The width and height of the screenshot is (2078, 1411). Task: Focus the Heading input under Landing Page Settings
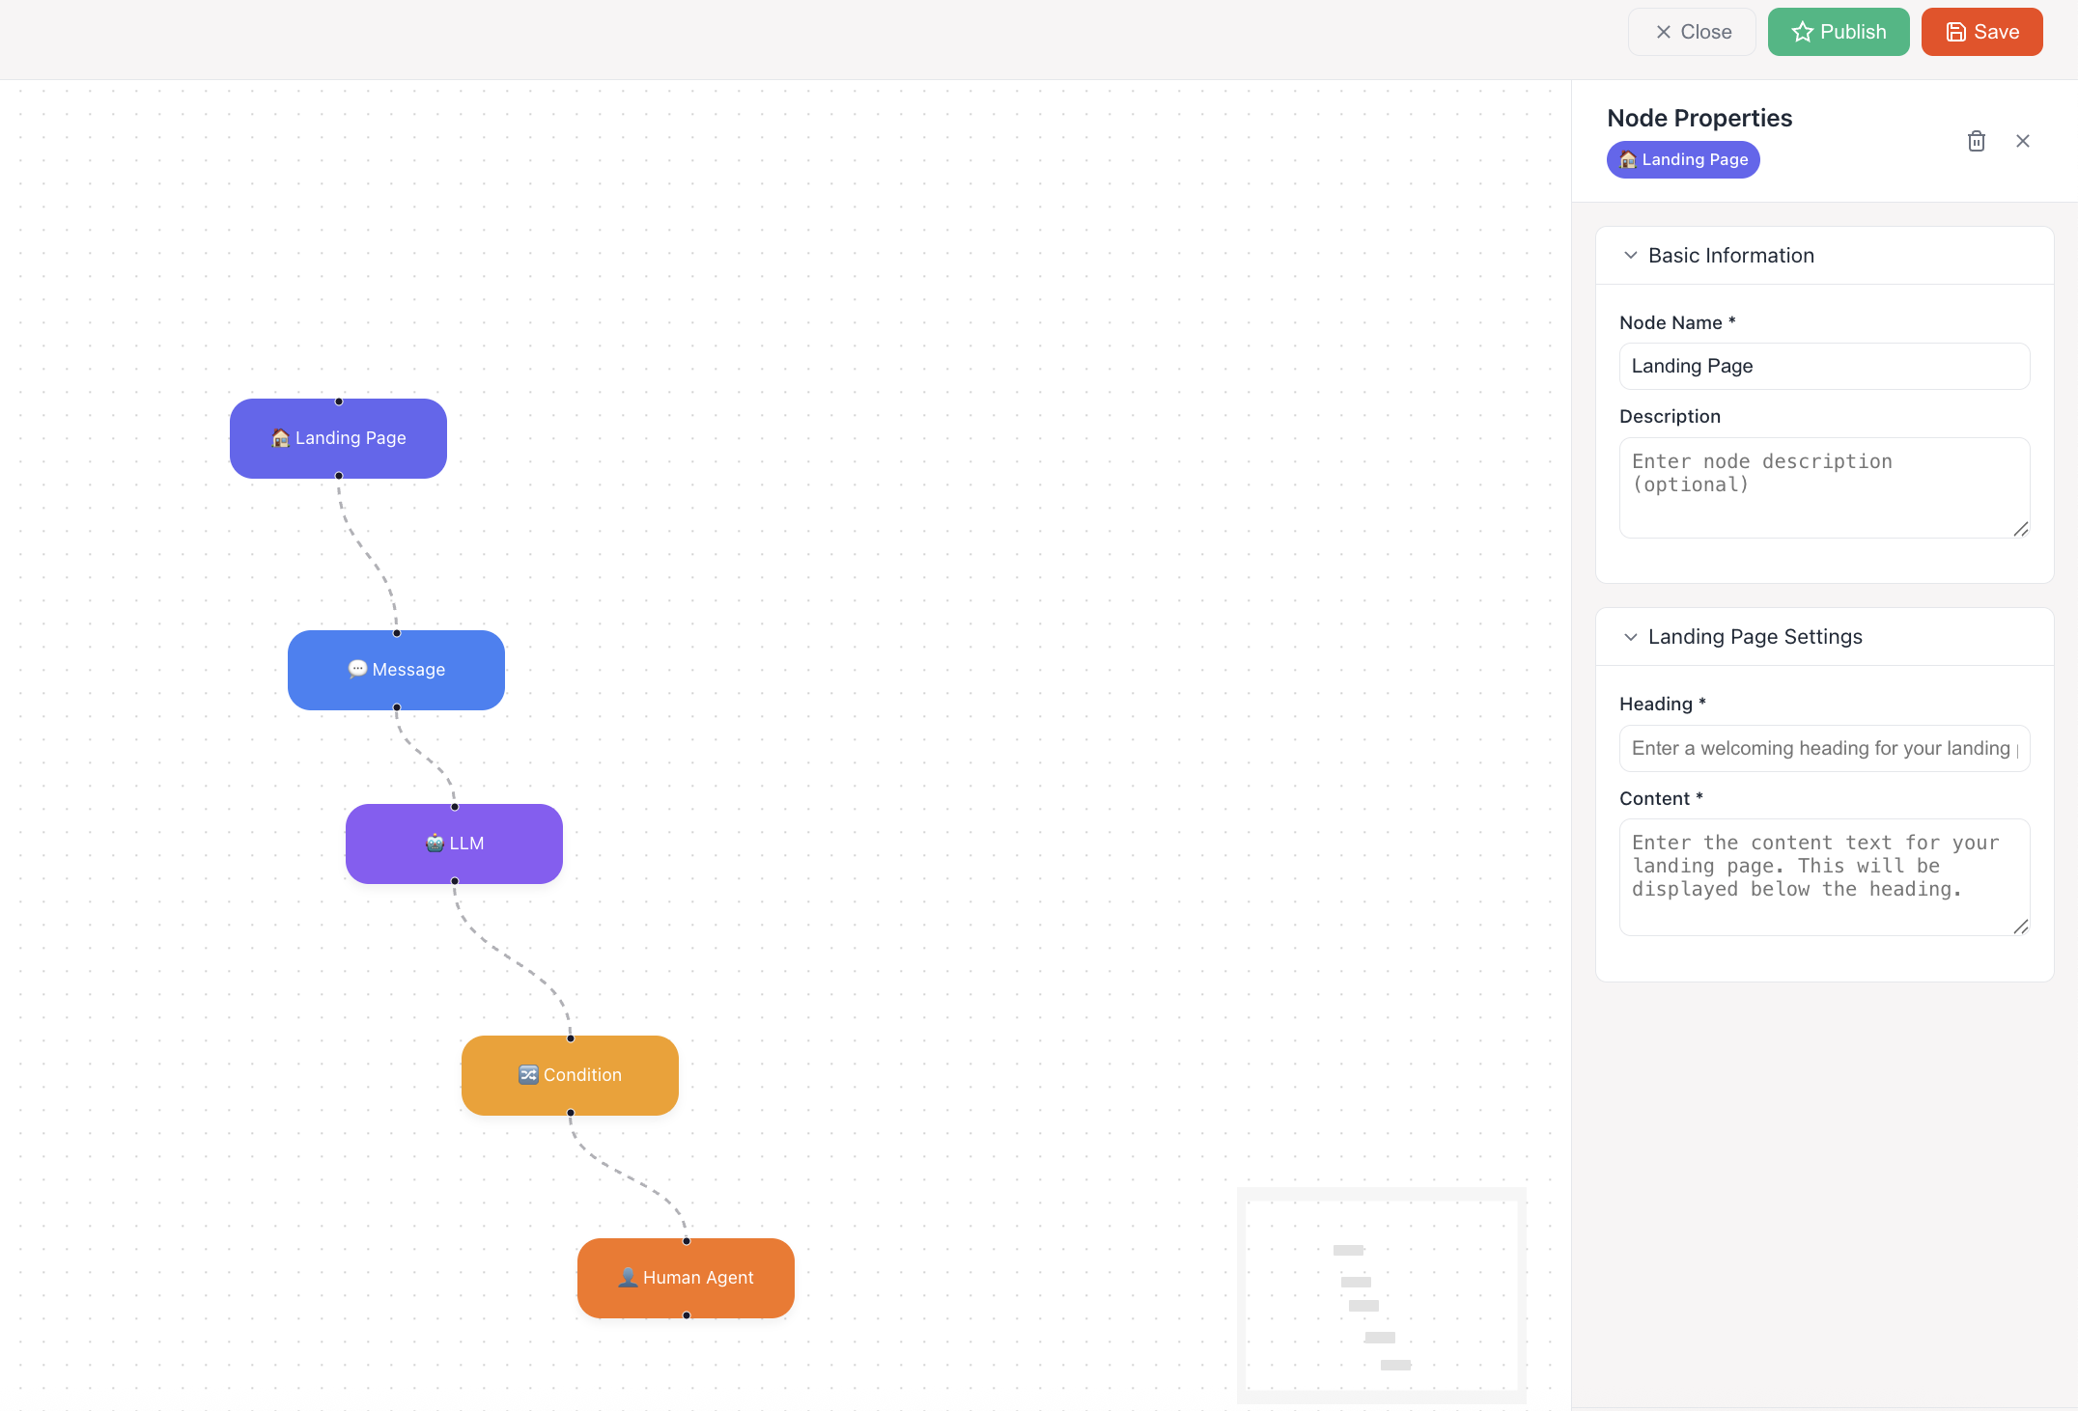1823,748
